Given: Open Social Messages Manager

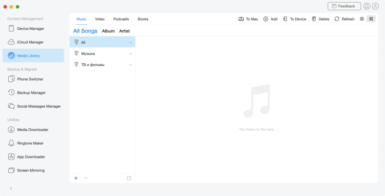Looking at the screenshot, I should pyautogui.click(x=33, y=106).
